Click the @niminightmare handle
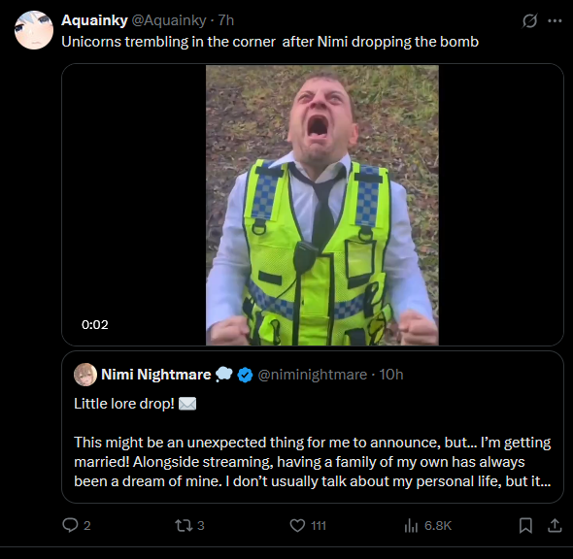The image size is (573, 559). tap(313, 375)
